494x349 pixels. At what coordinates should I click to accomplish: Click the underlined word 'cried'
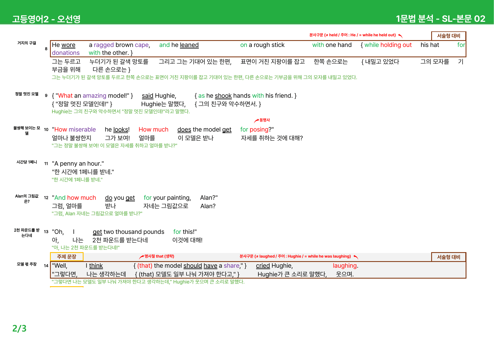click(x=263, y=266)
